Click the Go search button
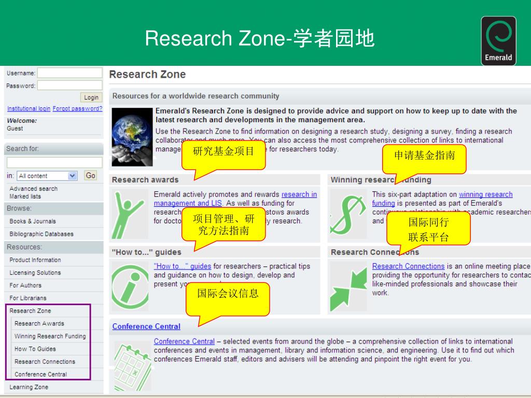Viewport: 531px width, 398px height. click(90, 175)
